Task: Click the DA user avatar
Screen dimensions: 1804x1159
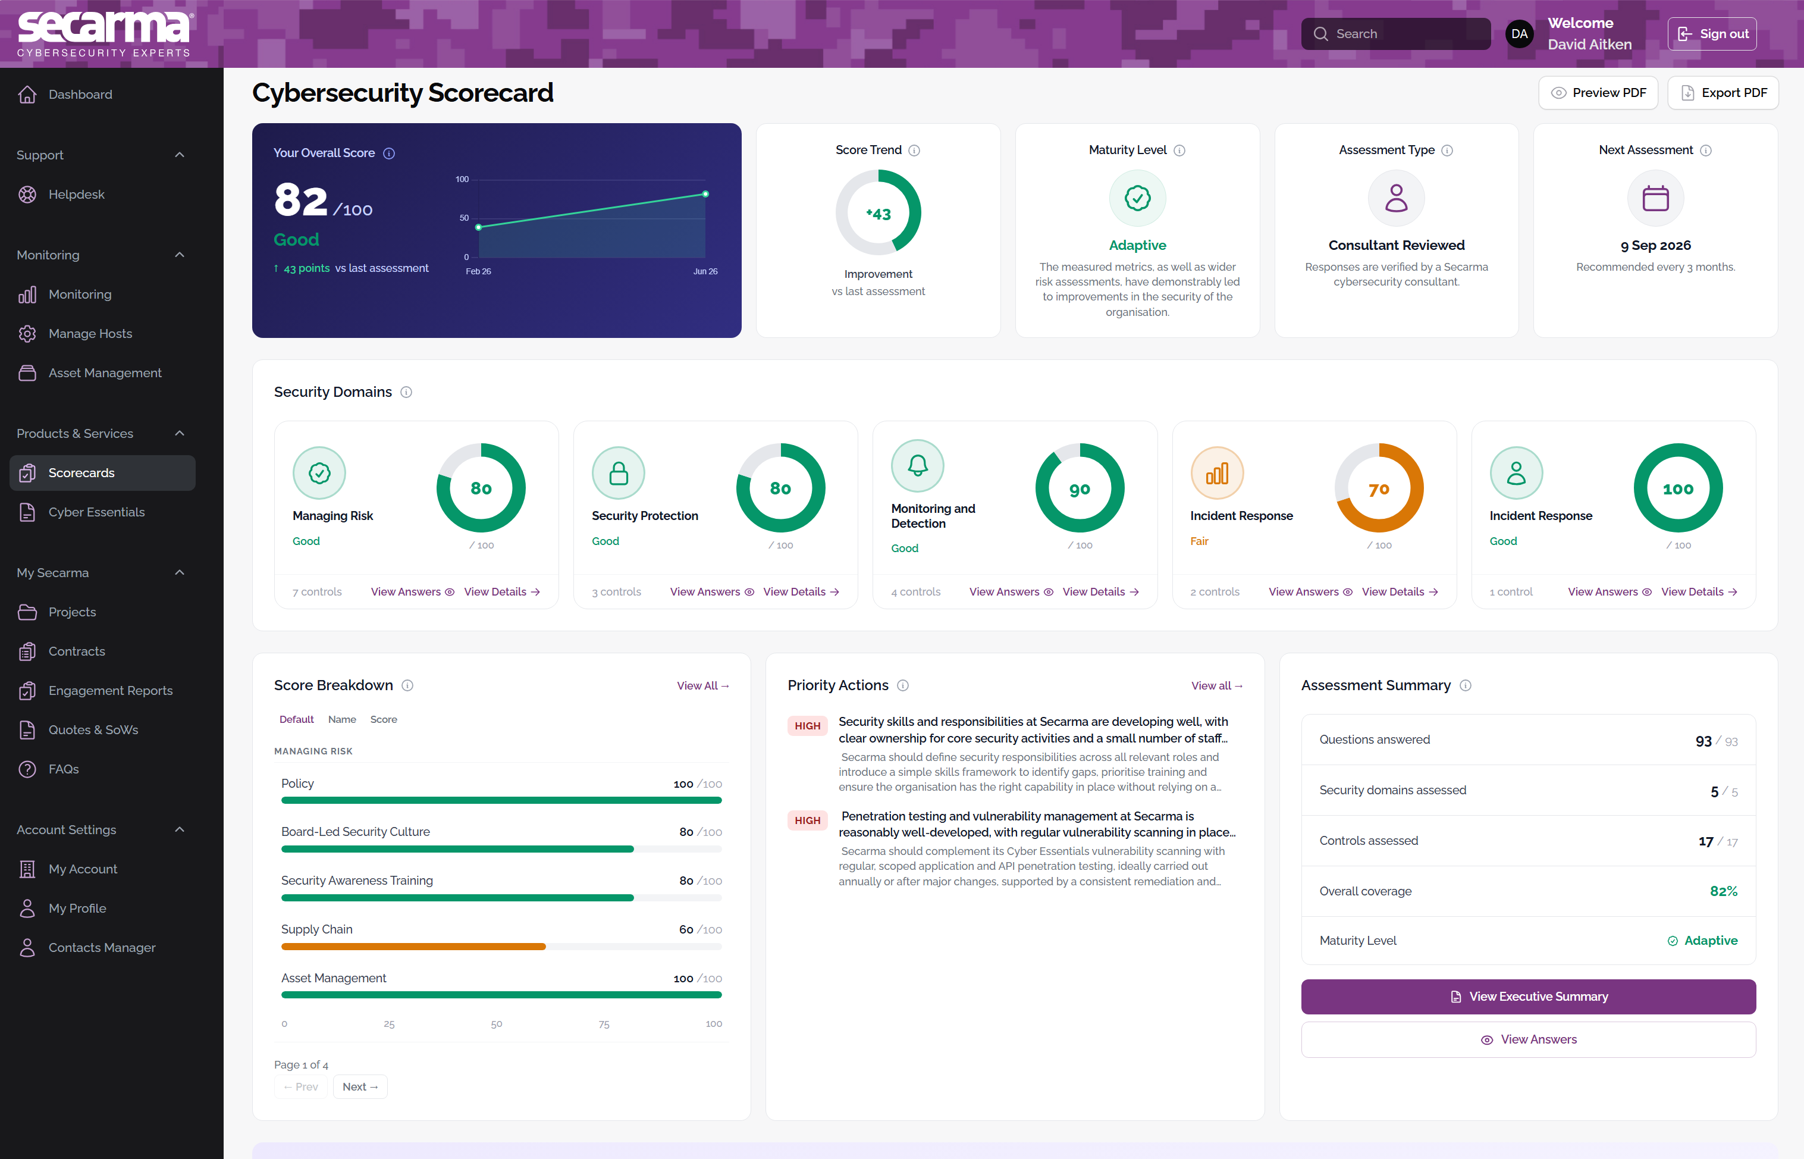Action: (x=1519, y=34)
